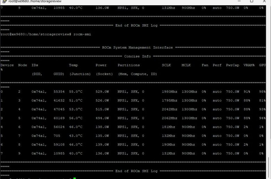Click power value 494.0W

pos(102,118)
